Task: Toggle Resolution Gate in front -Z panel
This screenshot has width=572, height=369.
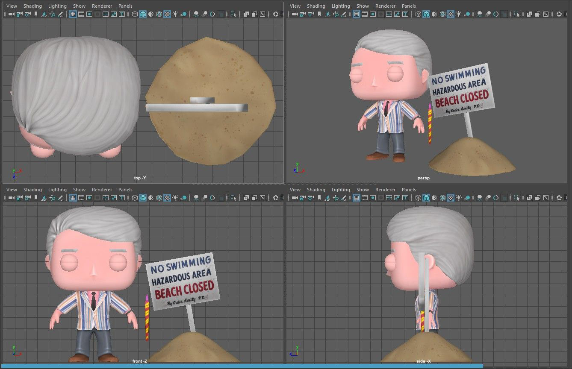Action: tap(89, 198)
